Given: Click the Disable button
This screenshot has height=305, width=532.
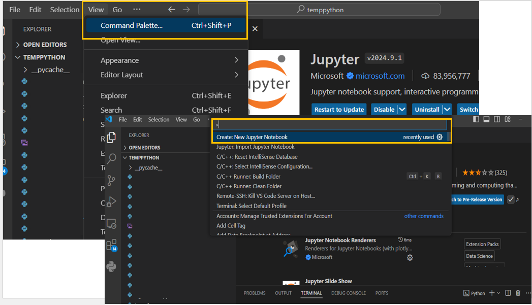Looking at the screenshot, I should tap(384, 110).
